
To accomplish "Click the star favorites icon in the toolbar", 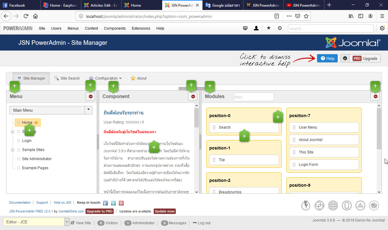I will coord(269,28).
